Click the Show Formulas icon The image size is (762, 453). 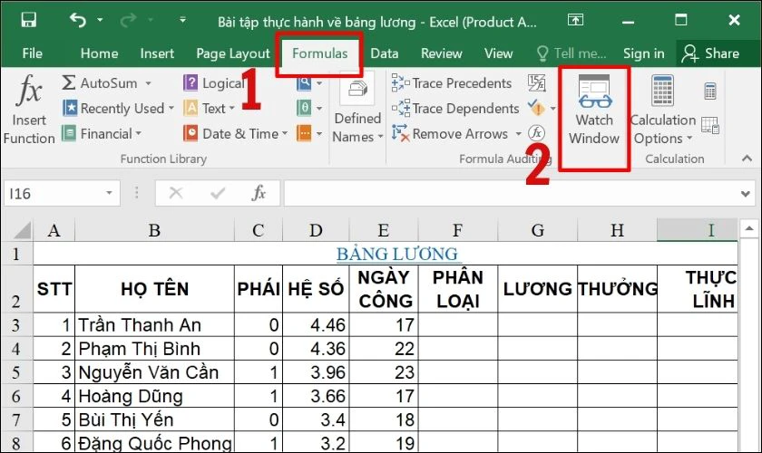[536, 83]
